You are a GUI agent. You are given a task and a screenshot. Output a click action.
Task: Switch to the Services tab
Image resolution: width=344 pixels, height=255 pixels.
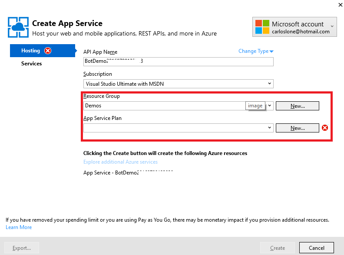point(31,64)
